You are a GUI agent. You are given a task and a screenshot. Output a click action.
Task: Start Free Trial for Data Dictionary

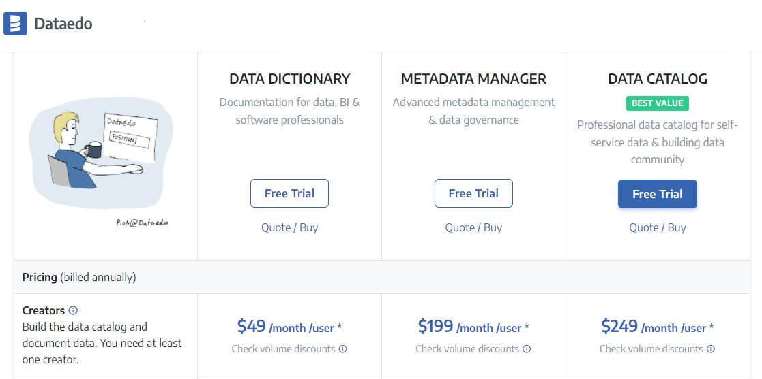290,193
